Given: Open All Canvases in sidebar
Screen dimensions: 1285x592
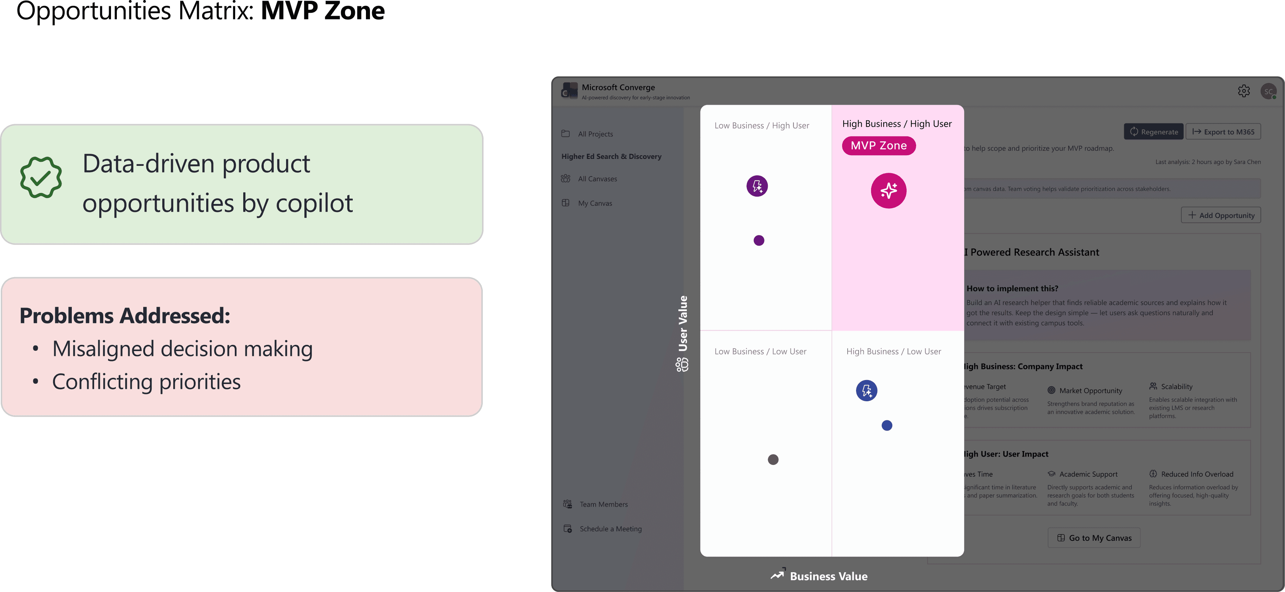Looking at the screenshot, I should point(597,179).
